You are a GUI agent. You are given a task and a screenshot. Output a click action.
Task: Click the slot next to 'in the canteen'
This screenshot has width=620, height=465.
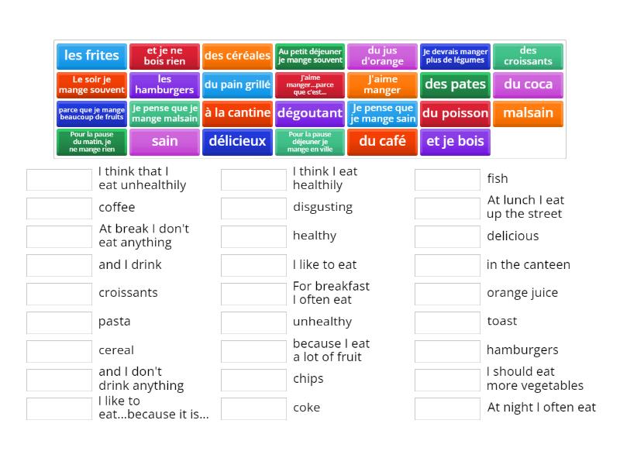pyautogui.click(x=447, y=265)
